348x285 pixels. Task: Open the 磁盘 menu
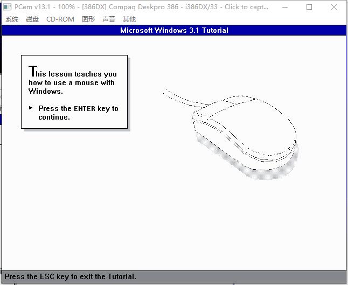click(32, 19)
